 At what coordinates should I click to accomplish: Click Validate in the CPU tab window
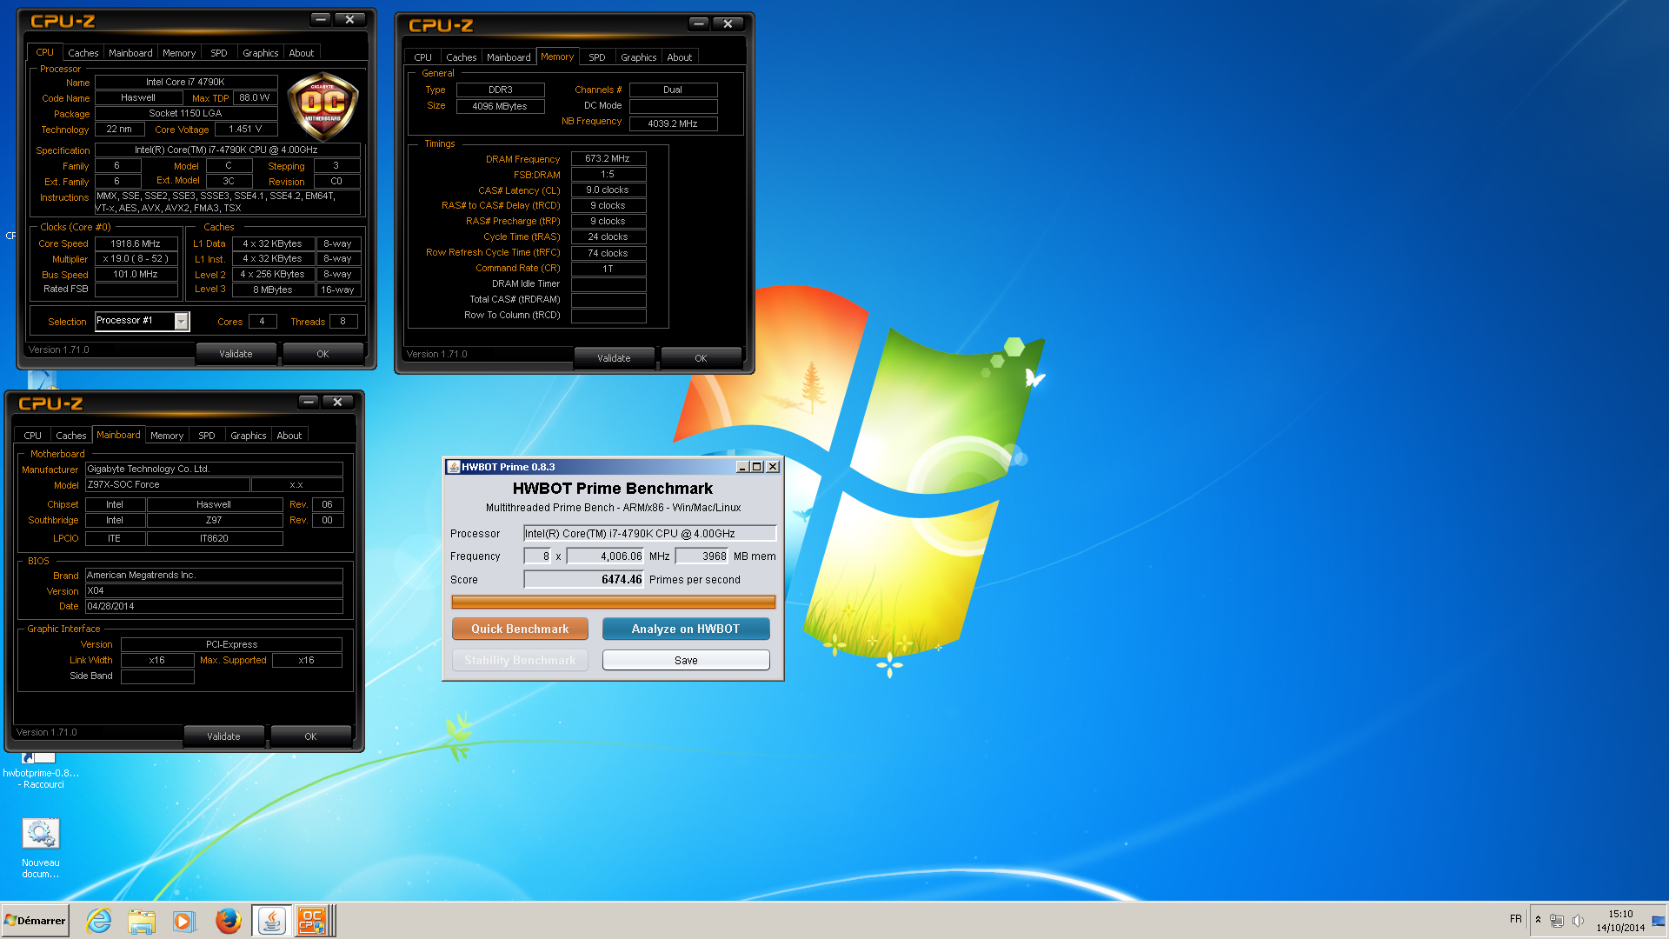click(236, 354)
